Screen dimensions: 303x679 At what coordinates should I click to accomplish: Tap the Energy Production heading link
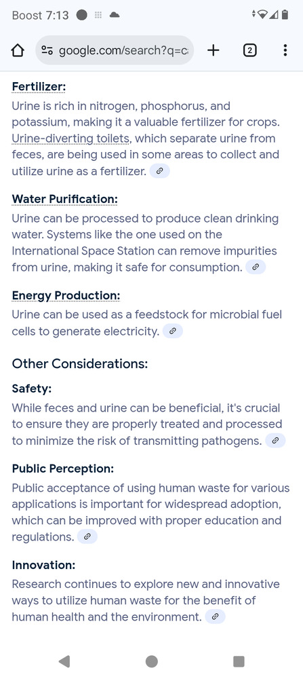[66, 295]
